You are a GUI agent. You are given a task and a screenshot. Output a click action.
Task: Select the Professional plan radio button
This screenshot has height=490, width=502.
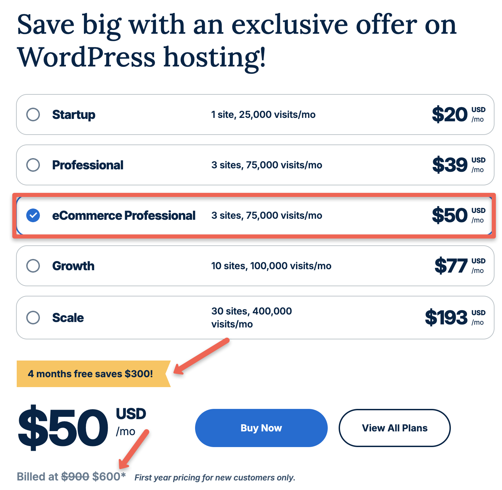33,165
